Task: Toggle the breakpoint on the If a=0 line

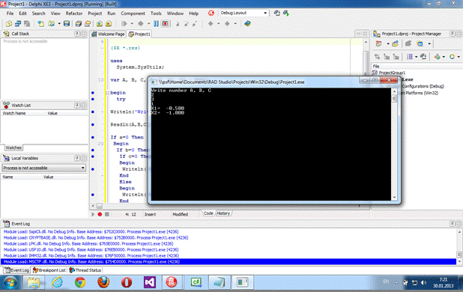Action: 93,137
